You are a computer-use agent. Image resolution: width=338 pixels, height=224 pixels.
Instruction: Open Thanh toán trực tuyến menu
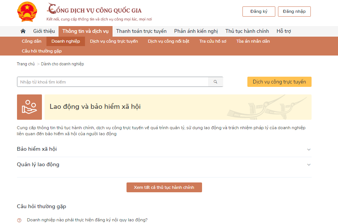tap(141, 31)
